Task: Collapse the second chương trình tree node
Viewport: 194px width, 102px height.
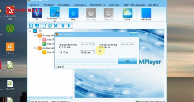Action: [35, 48]
